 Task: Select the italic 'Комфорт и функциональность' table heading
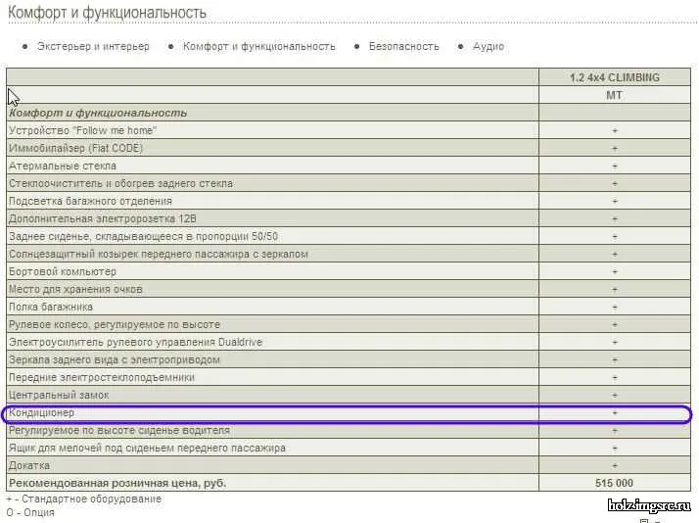[98, 113]
